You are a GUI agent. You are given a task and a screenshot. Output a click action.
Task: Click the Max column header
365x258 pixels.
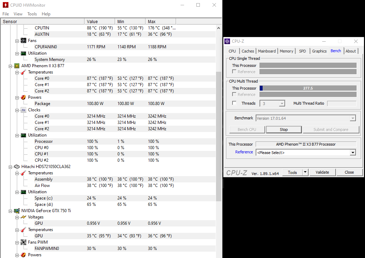(x=161, y=22)
